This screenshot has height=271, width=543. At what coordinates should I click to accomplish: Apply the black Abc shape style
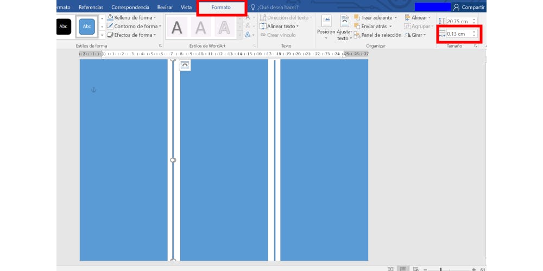point(64,27)
